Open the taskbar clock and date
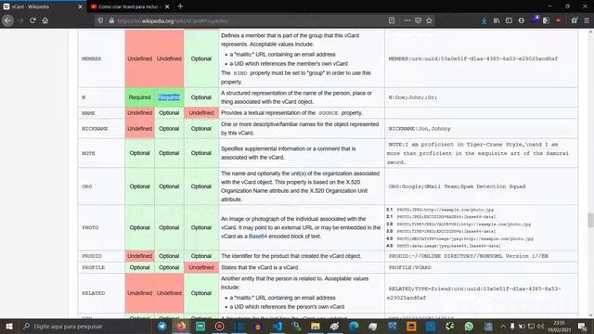The width and height of the screenshot is (594, 334). pos(560,327)
